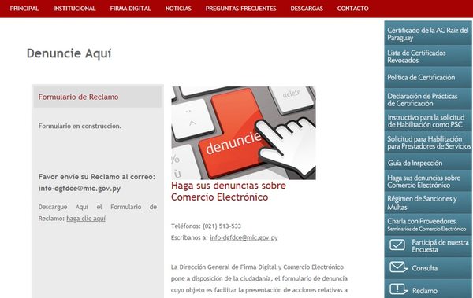
Task: Select the Reclamo label in sidebar
Action: (x=425, y=290)
